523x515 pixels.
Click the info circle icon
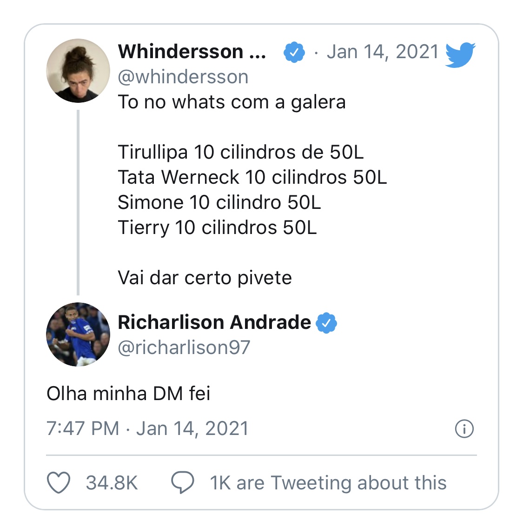[464, 429]
